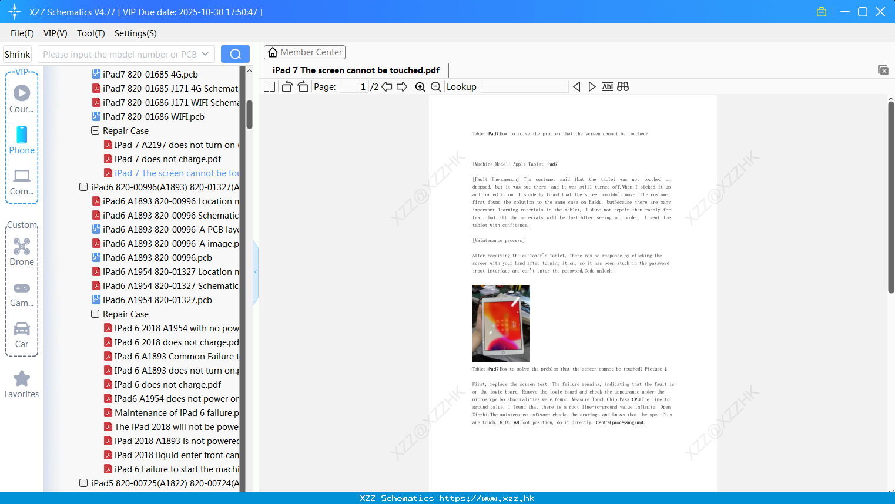Toggle the Abi whole-word match icon
Viewport: 895px width, 504px height.
[608, 86]
